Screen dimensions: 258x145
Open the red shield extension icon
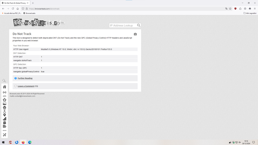pos(235,9)
